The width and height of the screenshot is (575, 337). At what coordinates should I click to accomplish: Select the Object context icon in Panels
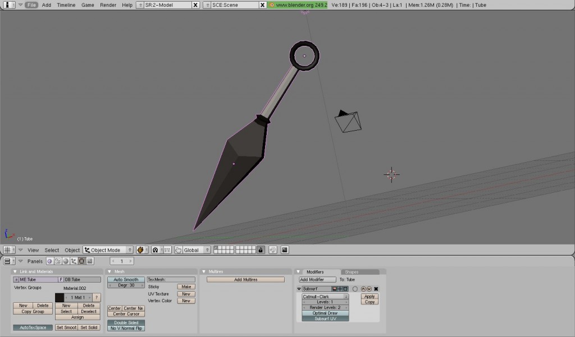[x=74, y=261]
